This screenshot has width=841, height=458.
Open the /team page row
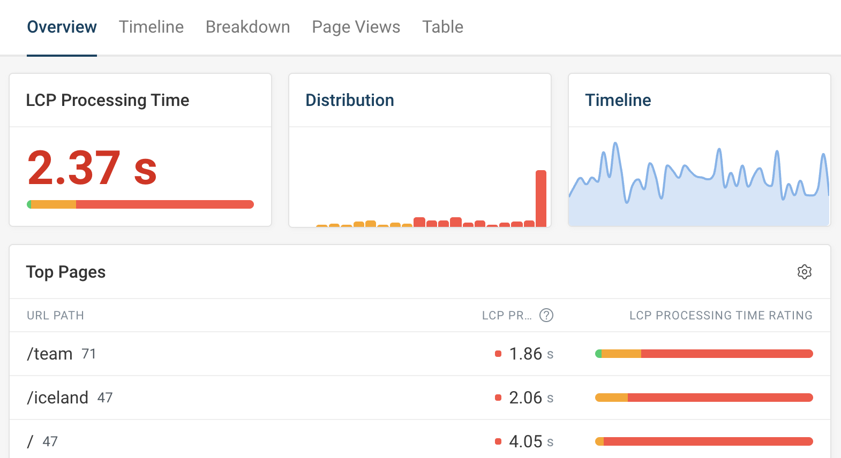(420, 354)
